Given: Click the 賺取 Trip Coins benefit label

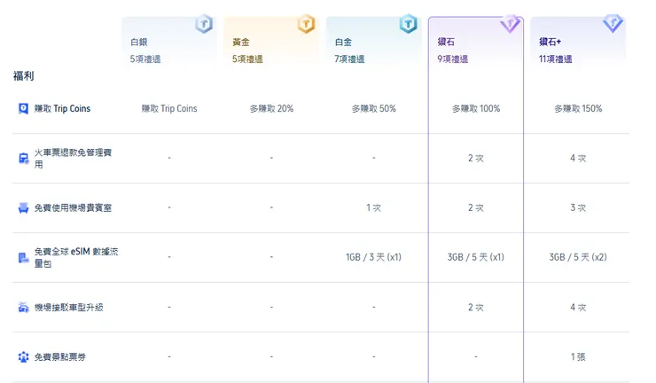Looking at the screenshot, I should (62, 109).
